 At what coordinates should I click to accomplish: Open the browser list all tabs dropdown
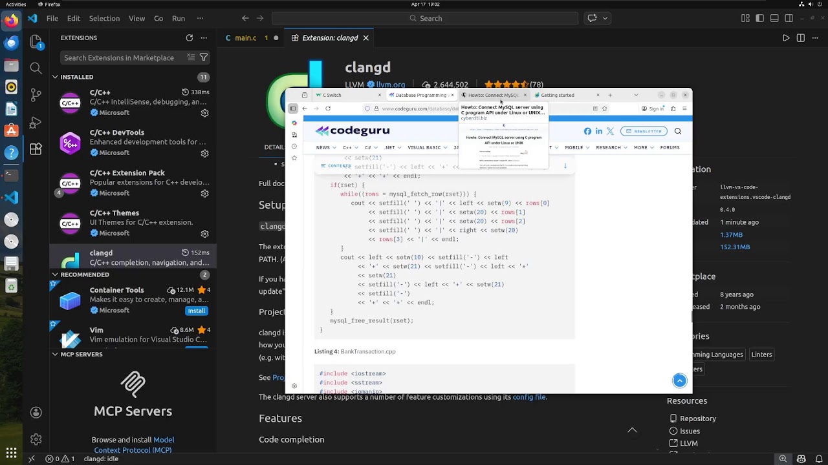(636, 95)
